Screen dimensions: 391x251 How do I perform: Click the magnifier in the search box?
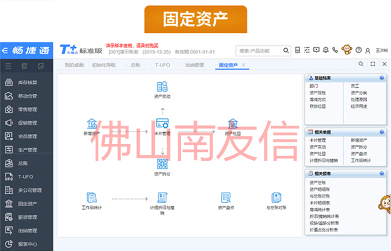pyautogui.click(x=286, y=51)
